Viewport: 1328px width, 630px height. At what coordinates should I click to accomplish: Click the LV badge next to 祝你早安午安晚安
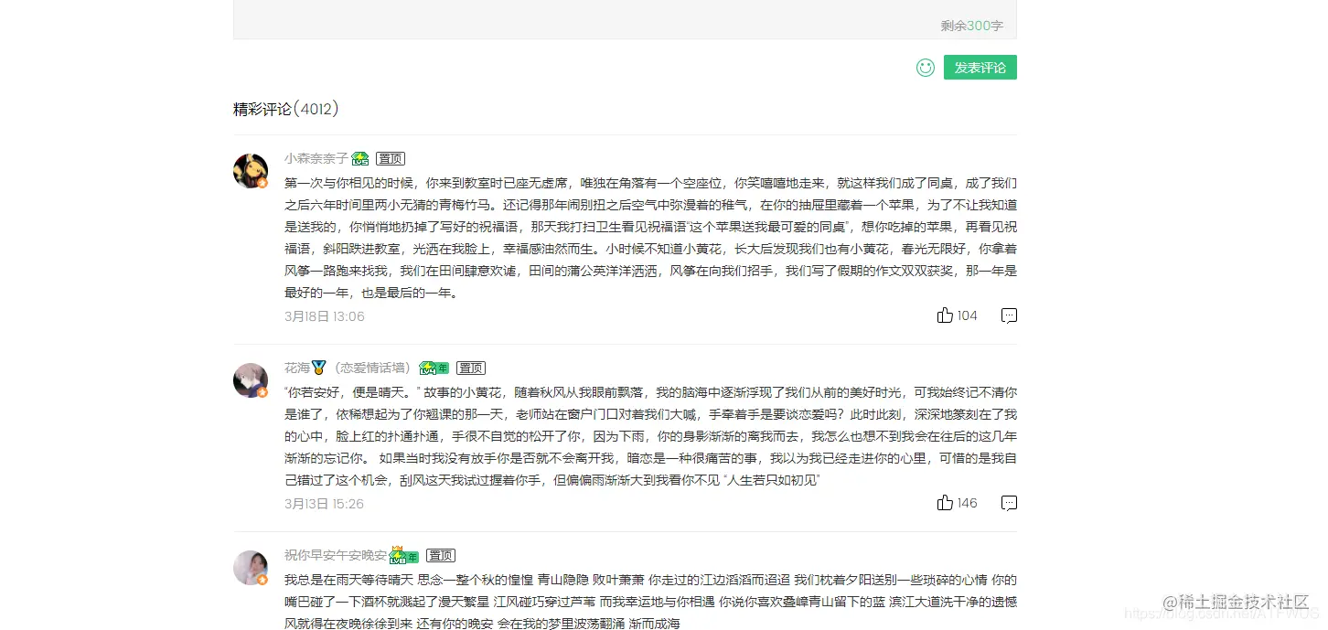[x=403, y=554]
